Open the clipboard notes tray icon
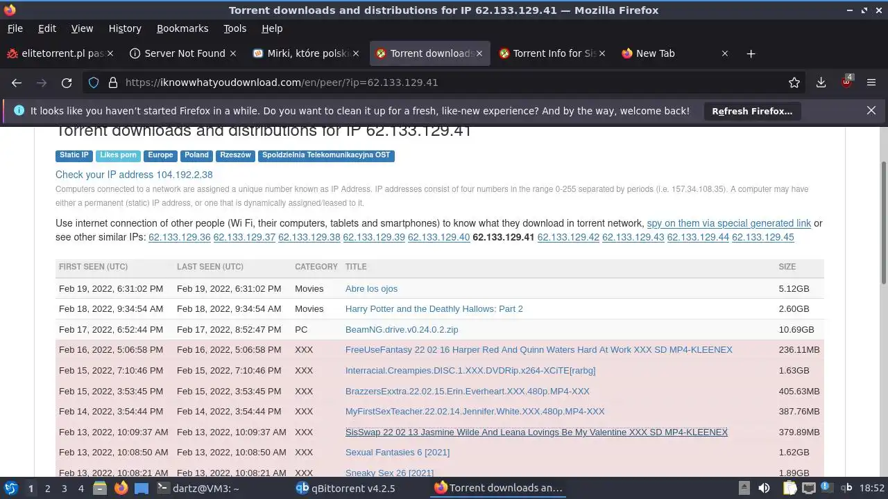 coord(790,488)
